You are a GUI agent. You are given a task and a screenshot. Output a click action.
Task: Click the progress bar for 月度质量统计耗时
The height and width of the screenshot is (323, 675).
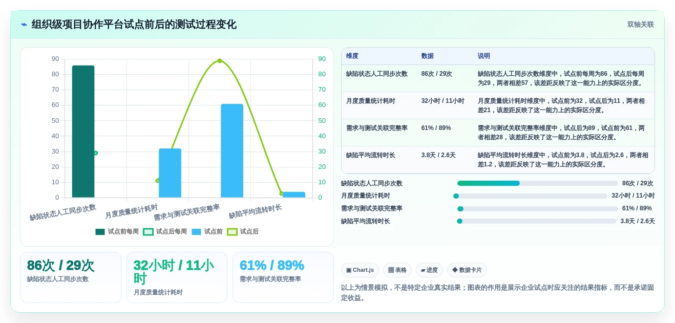pos(530,196)
